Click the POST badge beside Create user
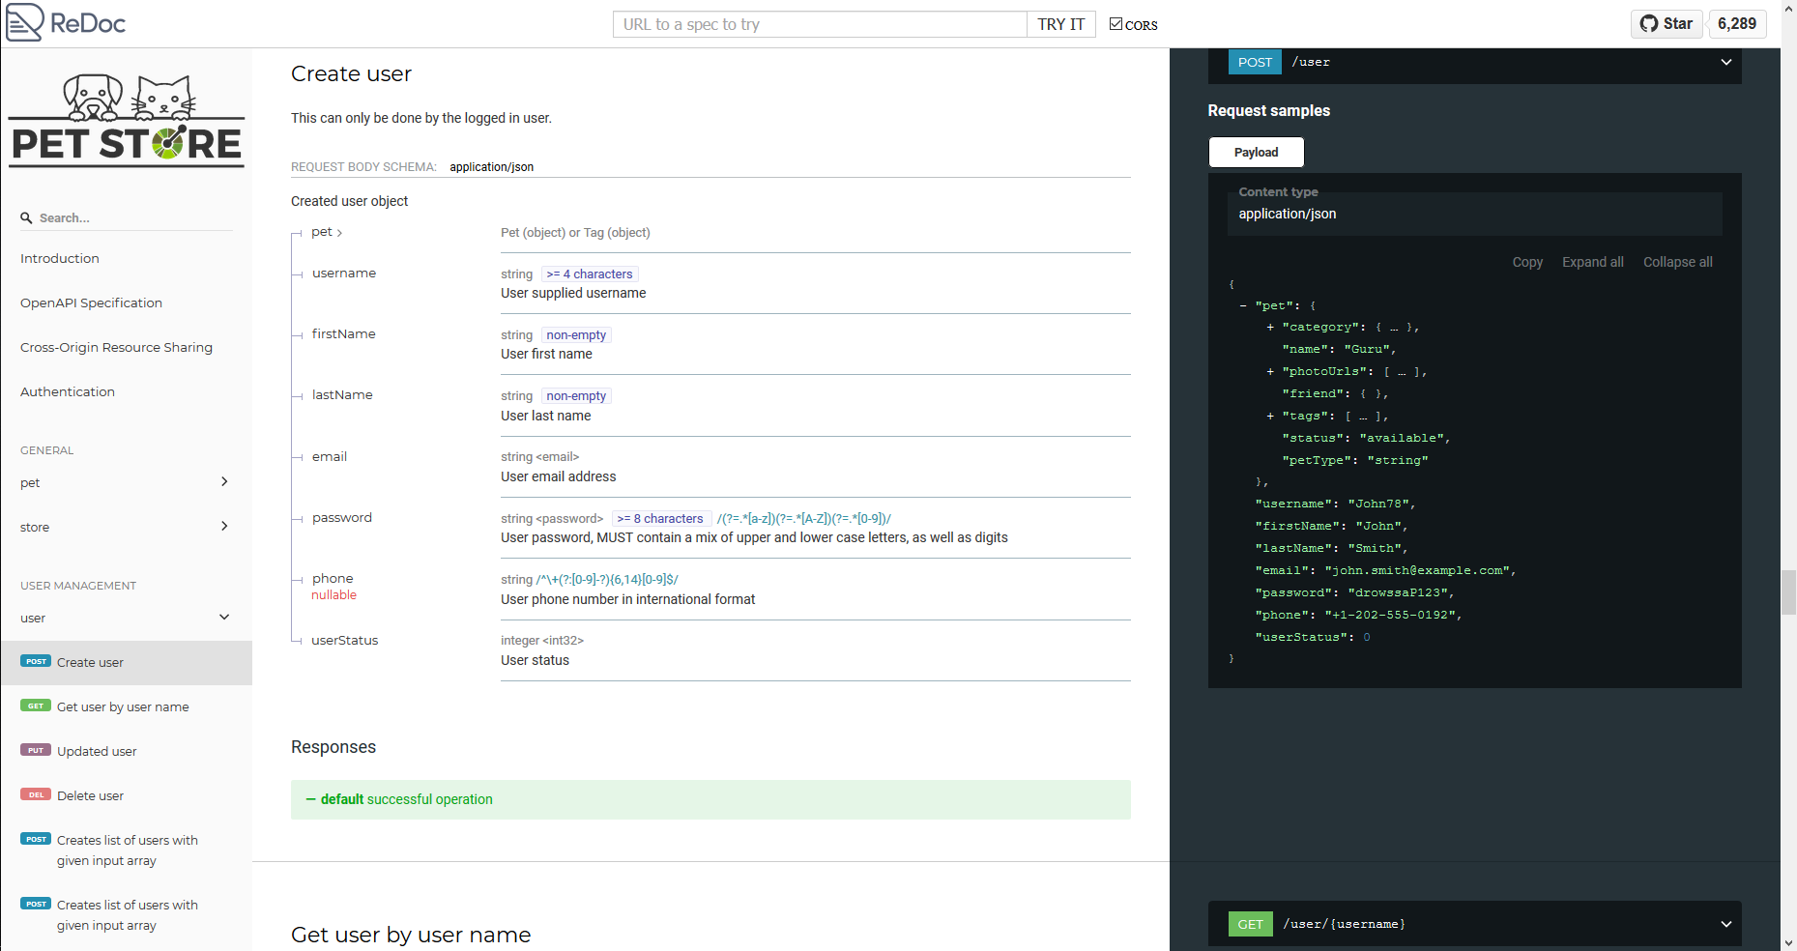Screen dimensions: 1797x951 (35, 661)
